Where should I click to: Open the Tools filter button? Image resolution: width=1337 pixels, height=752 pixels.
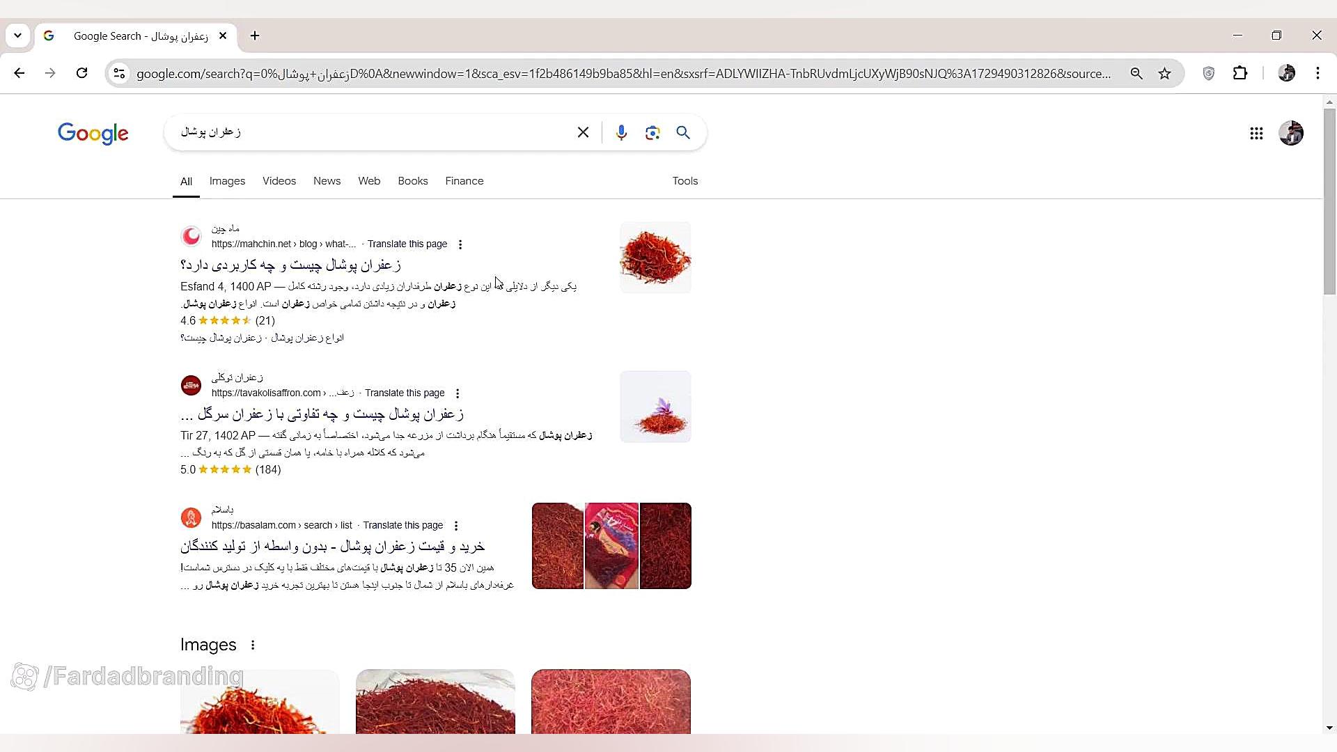click(x=685, y=181)
